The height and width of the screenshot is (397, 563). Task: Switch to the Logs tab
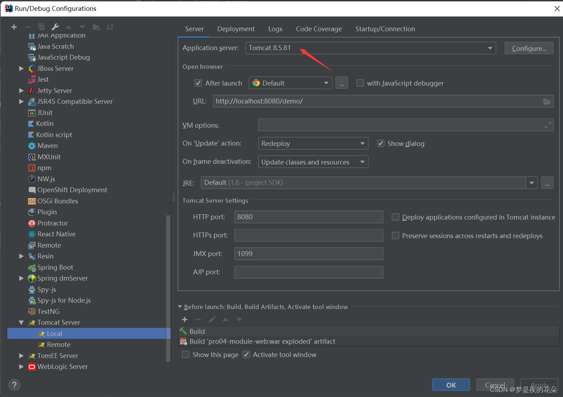tap(275, 29)
